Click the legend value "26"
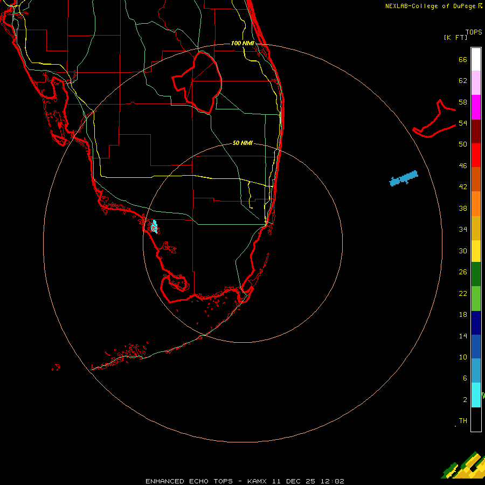The image size is (485, 485). [x=463, y=272]
